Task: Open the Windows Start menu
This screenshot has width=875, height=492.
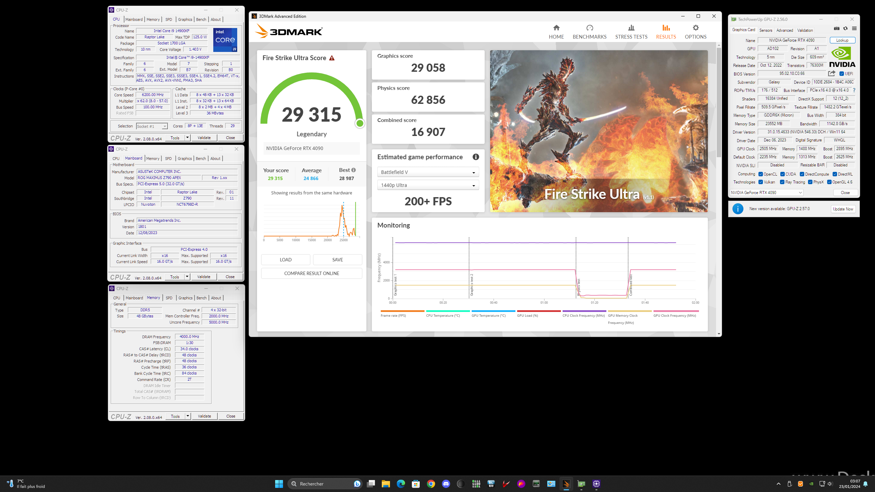Action: pos(279,483)
